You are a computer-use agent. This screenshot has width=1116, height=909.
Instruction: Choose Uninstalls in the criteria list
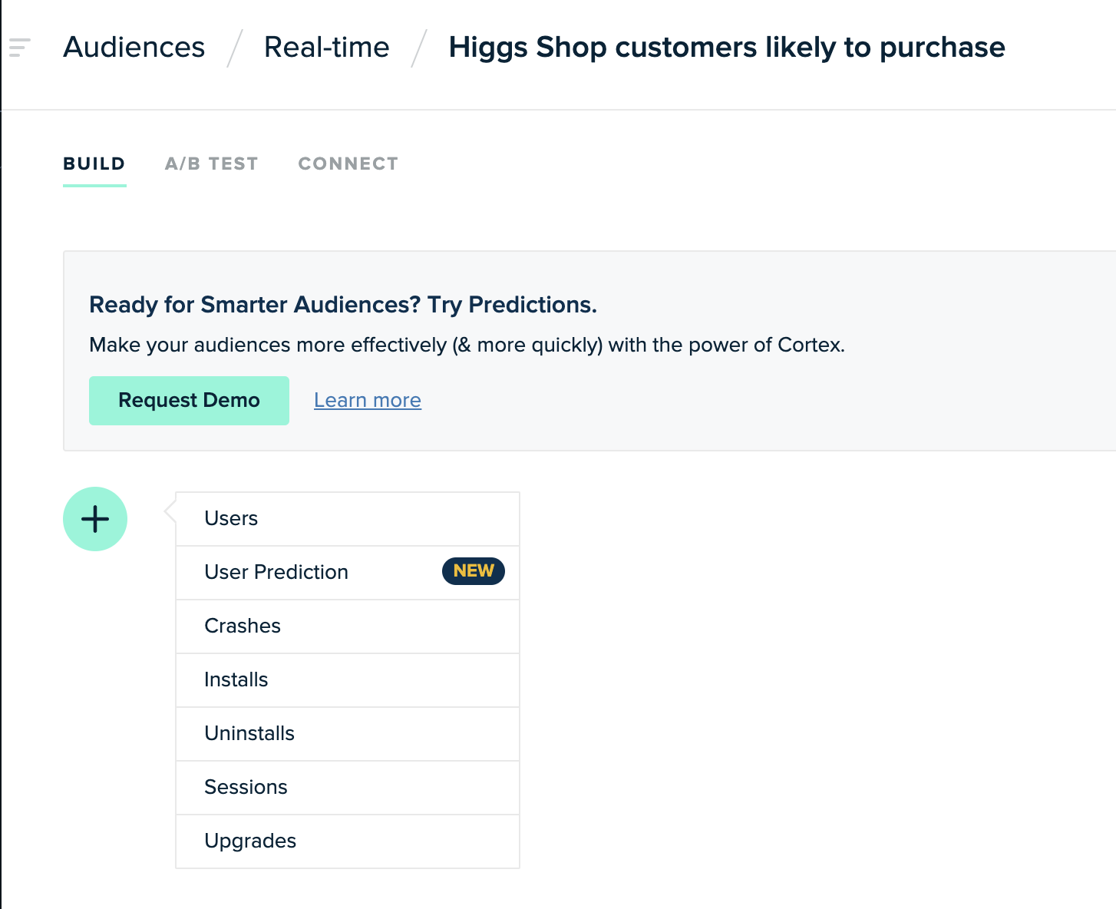pos(348,734)
